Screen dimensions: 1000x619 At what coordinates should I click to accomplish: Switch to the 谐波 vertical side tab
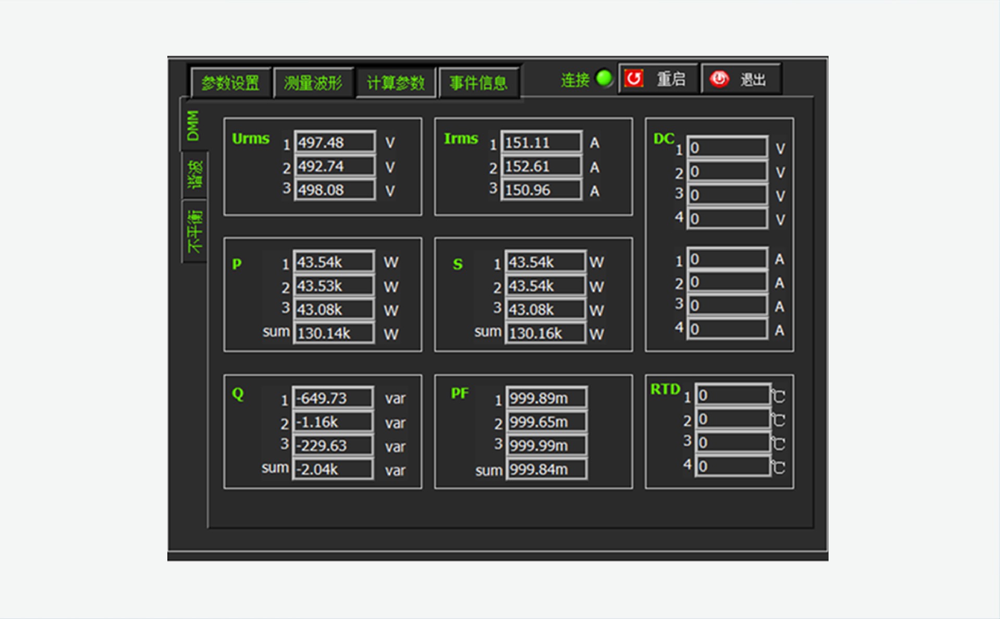pyautogui.click(x=194, y=175)
